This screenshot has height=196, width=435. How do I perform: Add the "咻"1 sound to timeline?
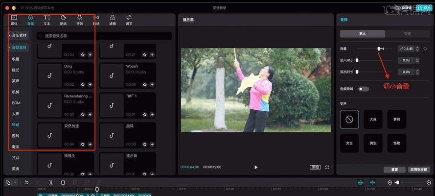click(x=152, y=114)
